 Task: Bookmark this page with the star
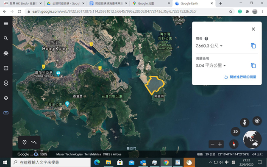[231, 11]
